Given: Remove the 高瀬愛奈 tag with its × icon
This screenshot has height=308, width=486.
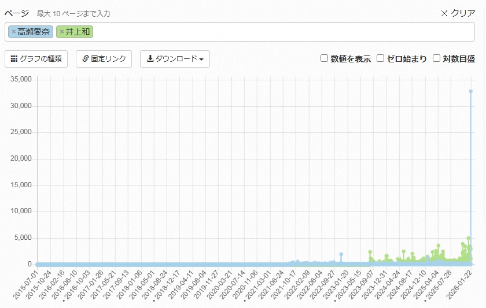Looking at the screenshot, I should point(14,32).
